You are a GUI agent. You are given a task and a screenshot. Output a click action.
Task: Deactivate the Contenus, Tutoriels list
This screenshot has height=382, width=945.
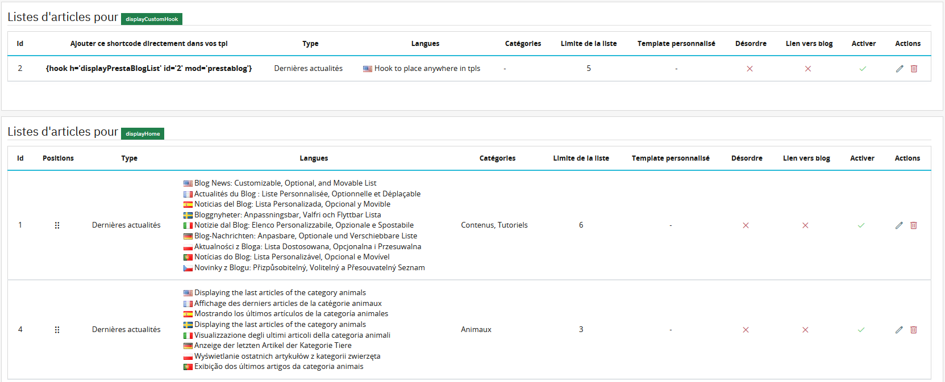[x=861, y=225]
